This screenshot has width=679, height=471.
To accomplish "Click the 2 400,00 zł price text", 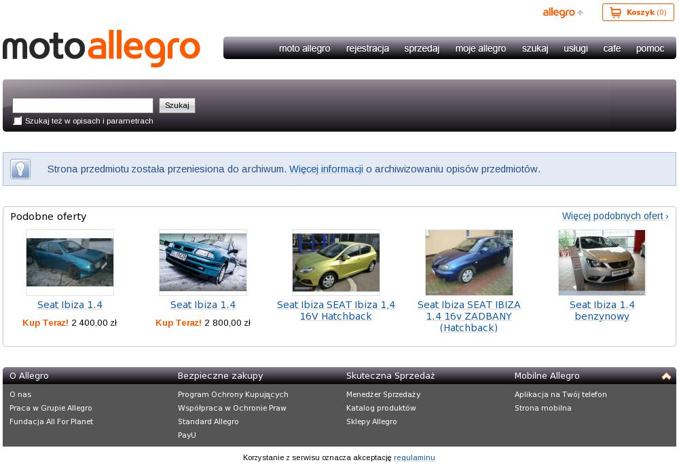I will [94, 322].
